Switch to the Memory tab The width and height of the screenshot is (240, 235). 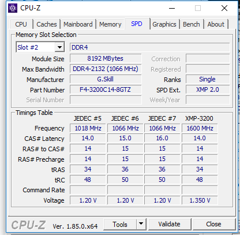110,24
